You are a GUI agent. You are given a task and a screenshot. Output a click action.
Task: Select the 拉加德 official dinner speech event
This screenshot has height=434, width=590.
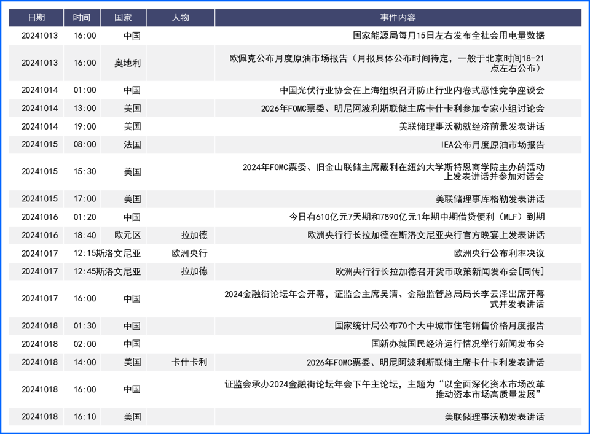pyautogui.click(x=426, y=235)
